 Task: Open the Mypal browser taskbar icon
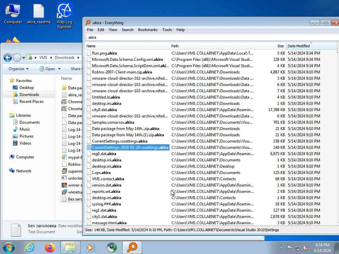(x=112, y=247)
